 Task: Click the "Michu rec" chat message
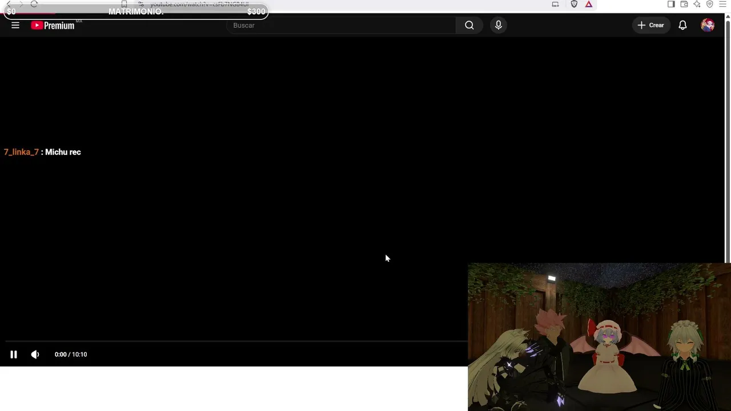click(x=63, y=152)
